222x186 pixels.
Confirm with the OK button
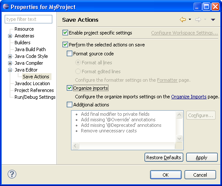[166, 175]
